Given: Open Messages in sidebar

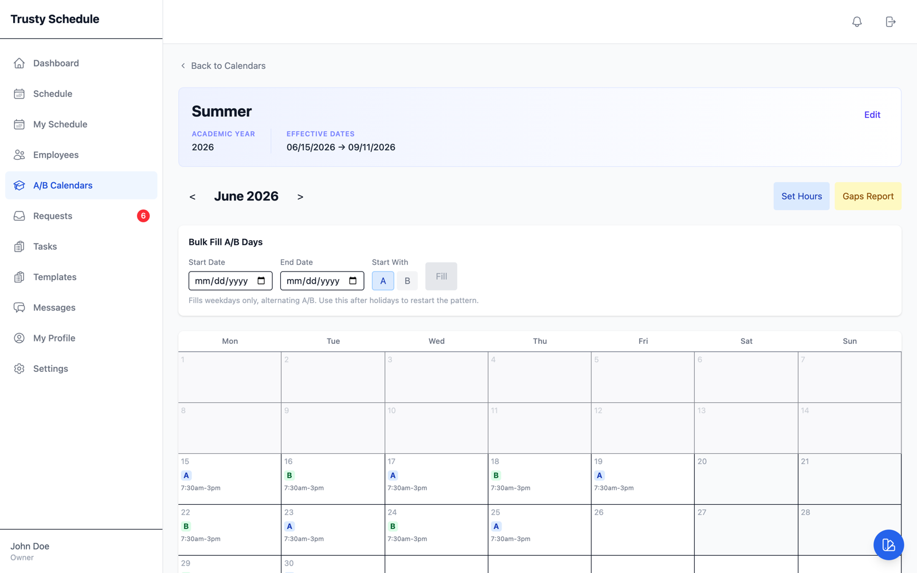Looking at the screenshot, I should [x=81, y=308].
